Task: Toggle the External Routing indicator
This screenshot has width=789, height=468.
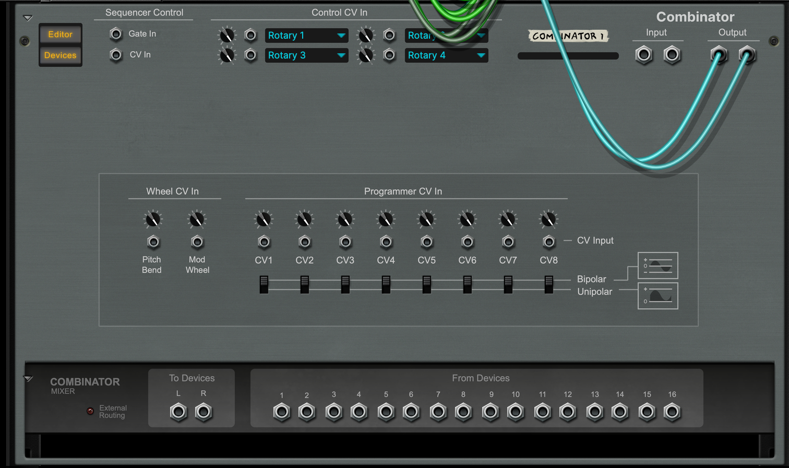Action: coord(90,411)
